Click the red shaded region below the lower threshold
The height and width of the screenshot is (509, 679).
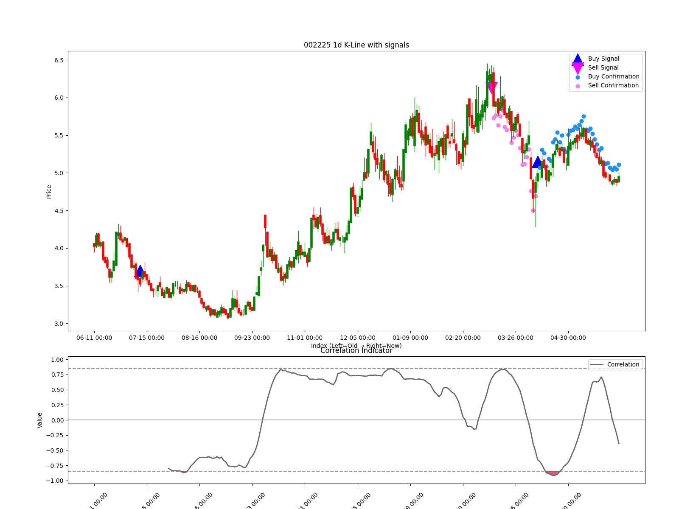553,473
